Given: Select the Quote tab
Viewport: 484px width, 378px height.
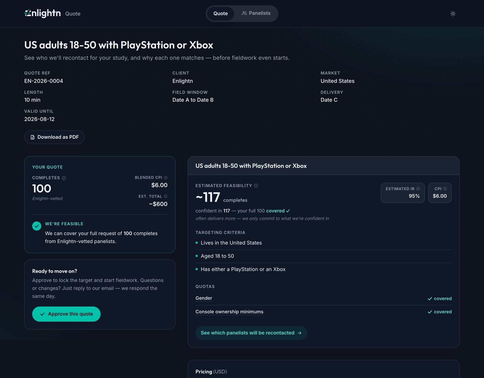Looking at the screenshot, I should tap(221, 13).
